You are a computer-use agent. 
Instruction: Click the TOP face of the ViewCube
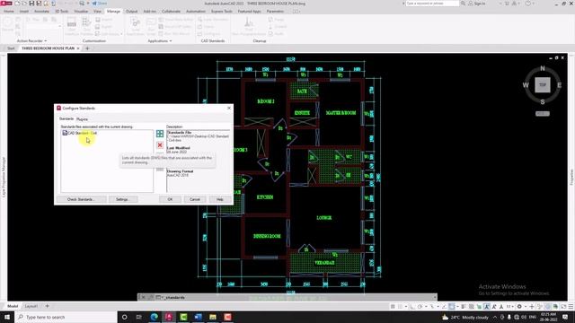(x=543, y=84)
